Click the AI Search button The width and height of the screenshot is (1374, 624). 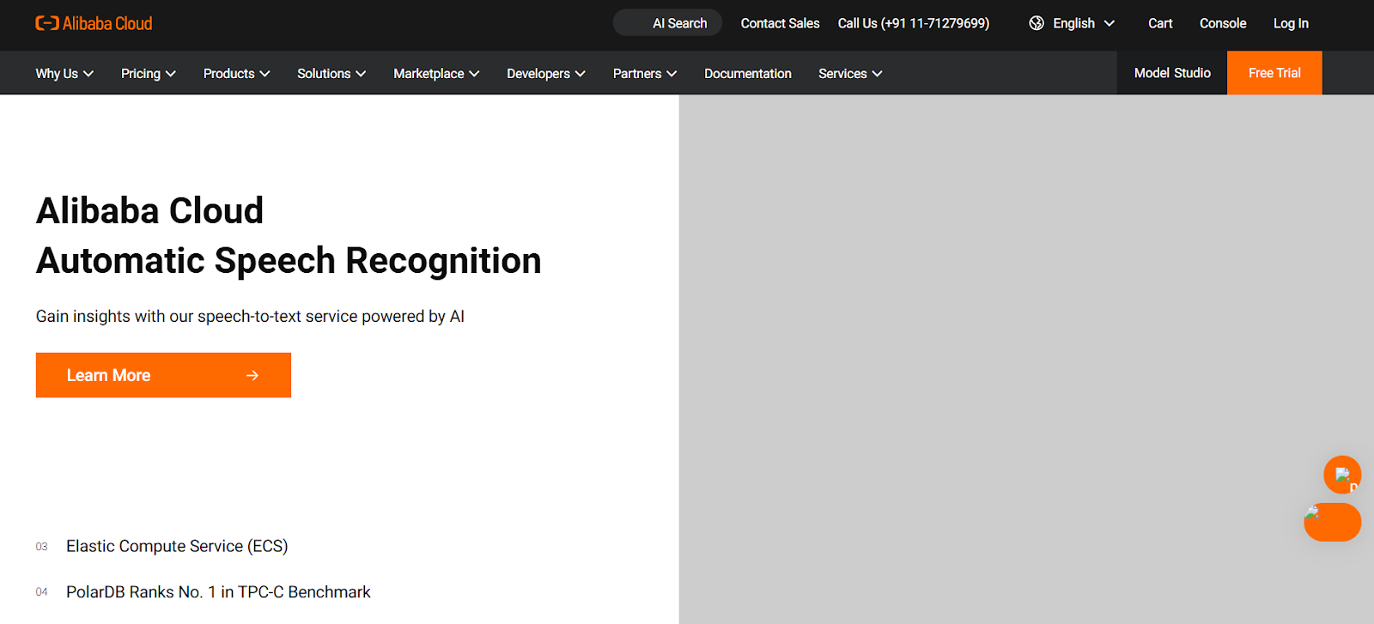pyautogui.click(x=668, y=23)
